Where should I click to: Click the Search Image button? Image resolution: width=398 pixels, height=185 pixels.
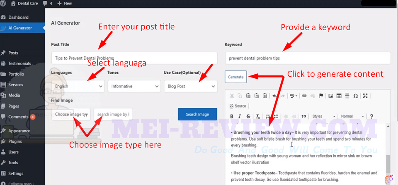pyautogui.click(x=197, y=114)
